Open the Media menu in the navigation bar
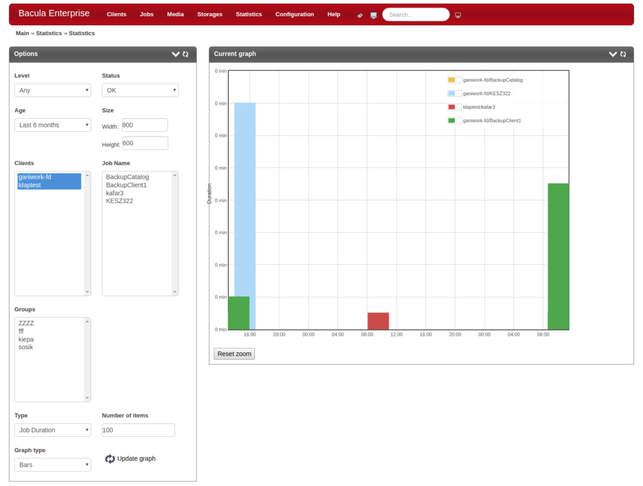The image size is (643, 486). pyautogui.click(x=175, y=14)
